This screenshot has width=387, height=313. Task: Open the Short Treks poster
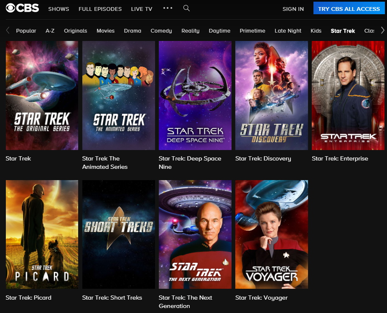tap(118, 234)
